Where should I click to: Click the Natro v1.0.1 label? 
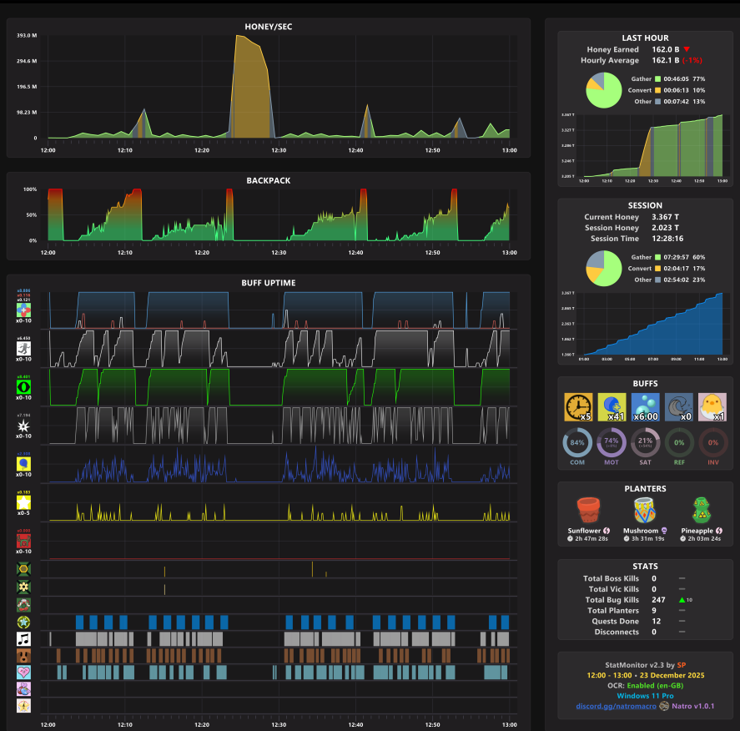pyautogui.click(x=692, y=706)
